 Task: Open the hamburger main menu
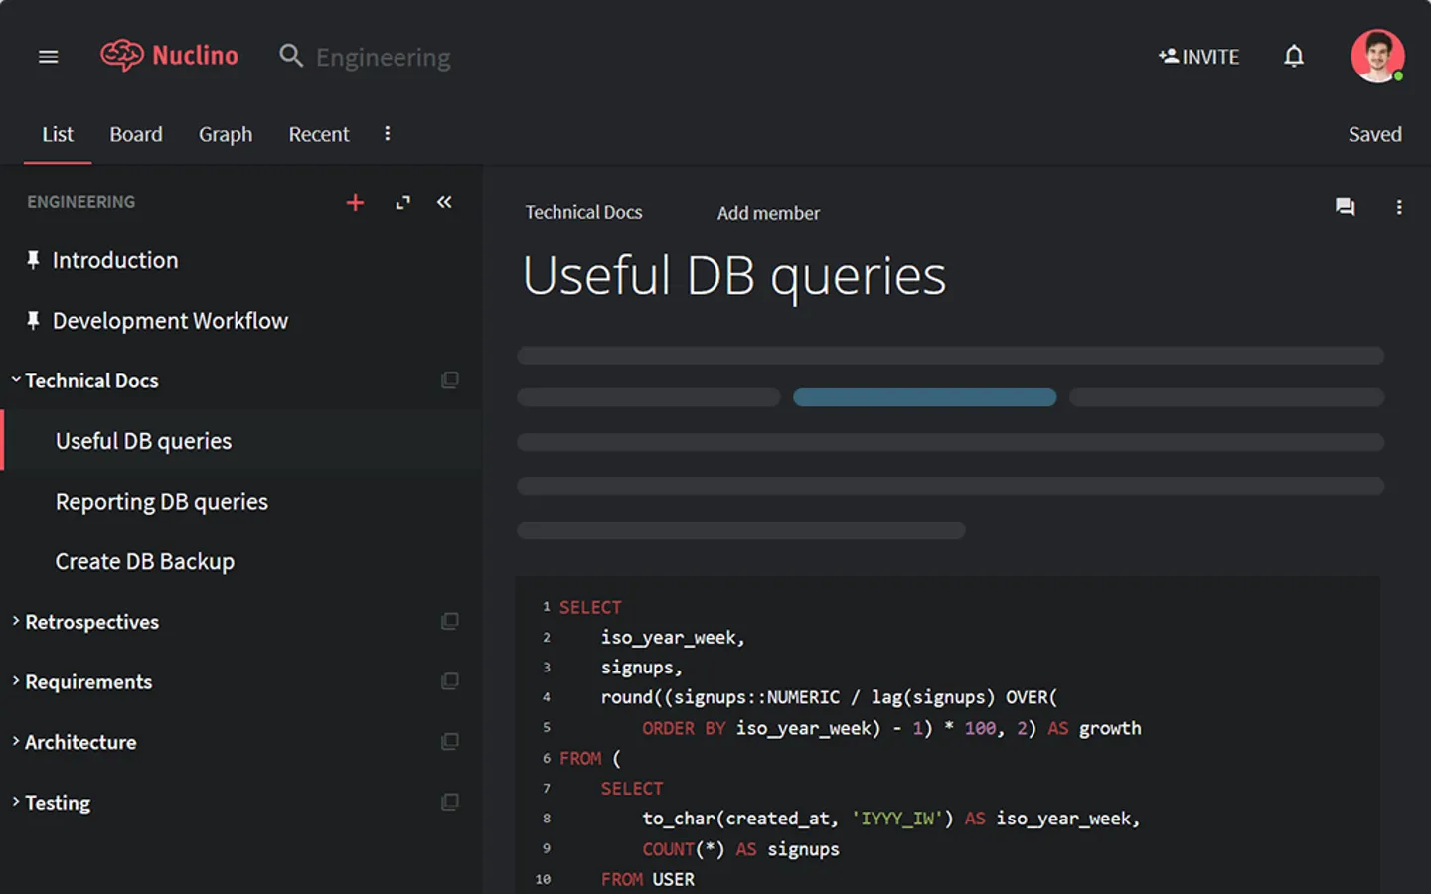pos(48,57)
